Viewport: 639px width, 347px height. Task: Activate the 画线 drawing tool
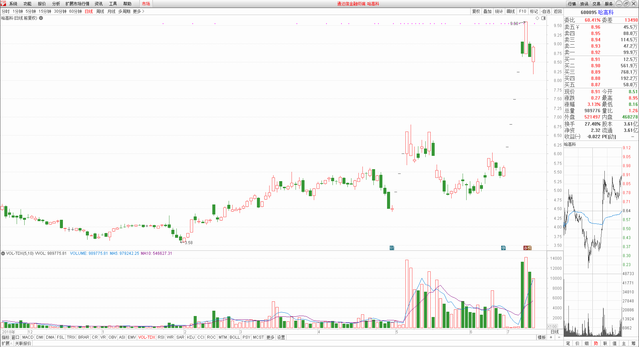(511, 11)
